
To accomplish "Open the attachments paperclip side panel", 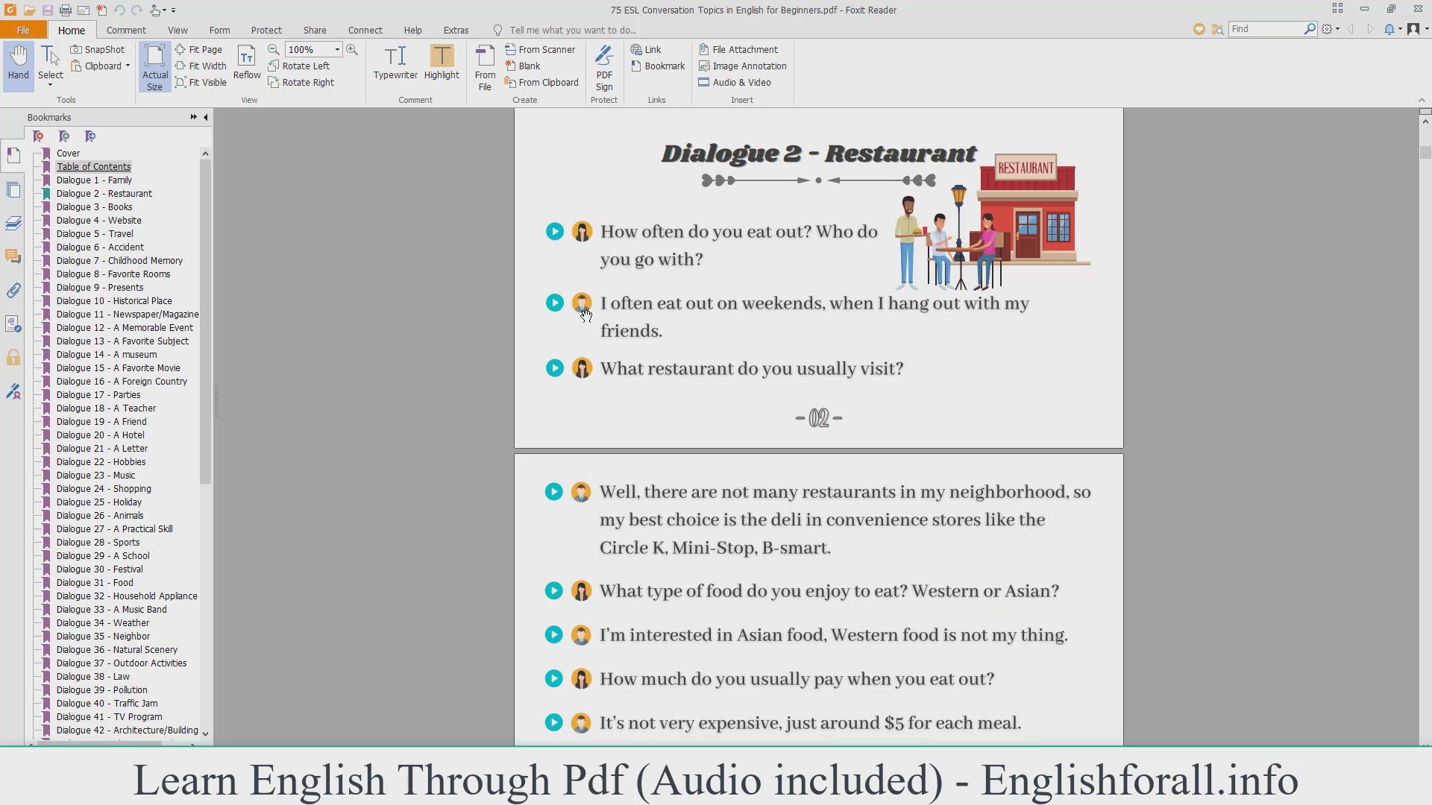I will tap(13, 291).
